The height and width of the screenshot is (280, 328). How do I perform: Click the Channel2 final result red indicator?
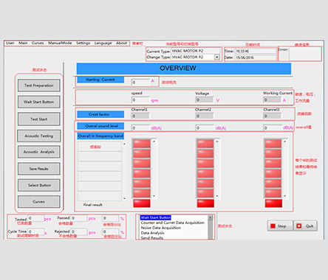click(x=205, y=203)
